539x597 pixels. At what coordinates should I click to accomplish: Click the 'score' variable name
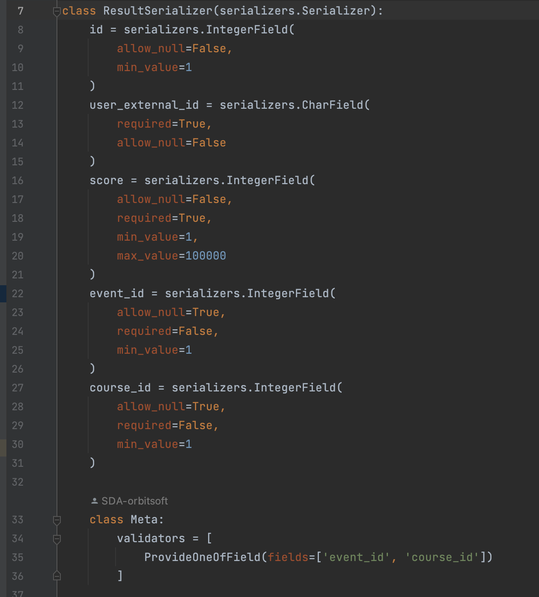107,181
